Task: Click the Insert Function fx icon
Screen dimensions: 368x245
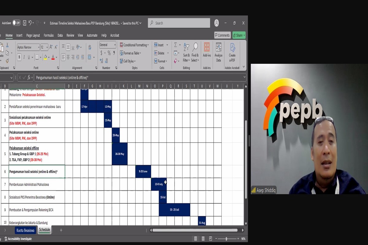Action: [x=29, y=78]
